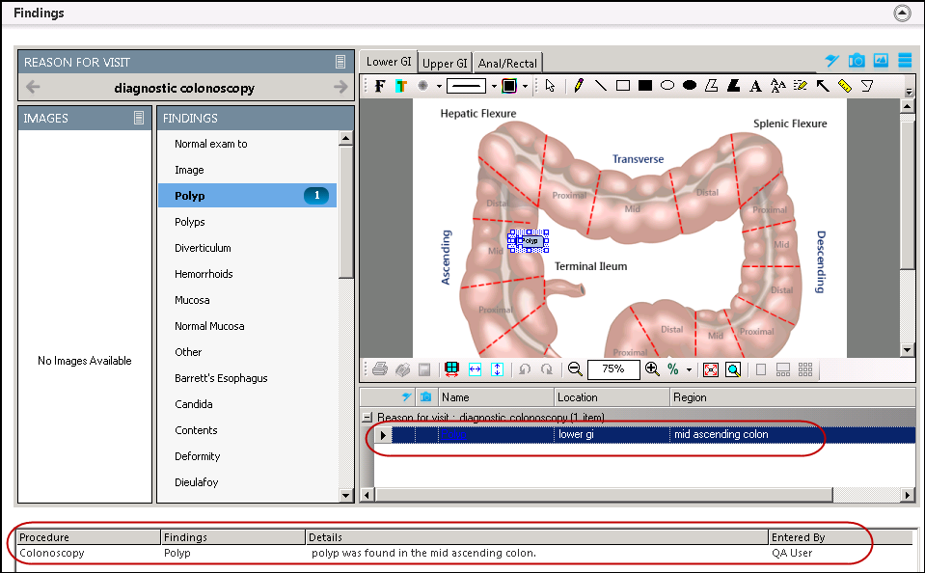Open the zoom percent dropdown arrow

[689, 370]
